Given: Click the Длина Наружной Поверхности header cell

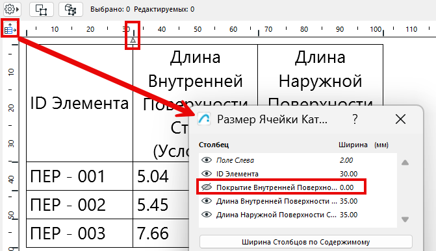Looking at the screenshot, I should [320, 75].
